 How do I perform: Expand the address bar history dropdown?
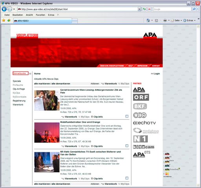[139, 9]
